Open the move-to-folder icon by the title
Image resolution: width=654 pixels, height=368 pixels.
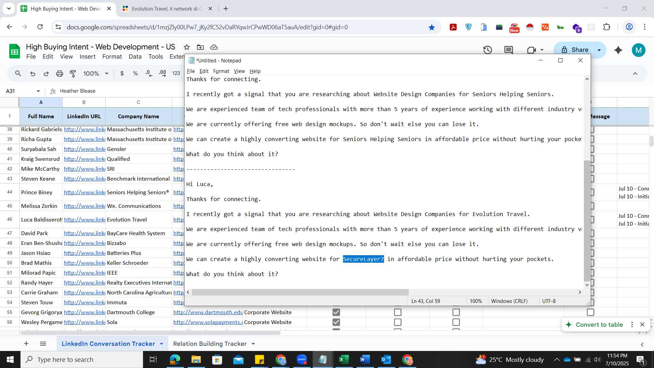200,47
